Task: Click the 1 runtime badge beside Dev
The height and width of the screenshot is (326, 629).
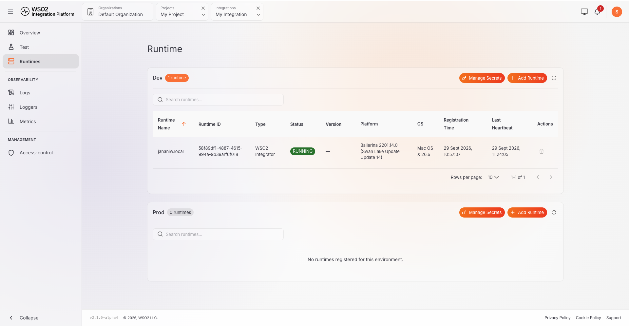Action: [x=177, y=78]
